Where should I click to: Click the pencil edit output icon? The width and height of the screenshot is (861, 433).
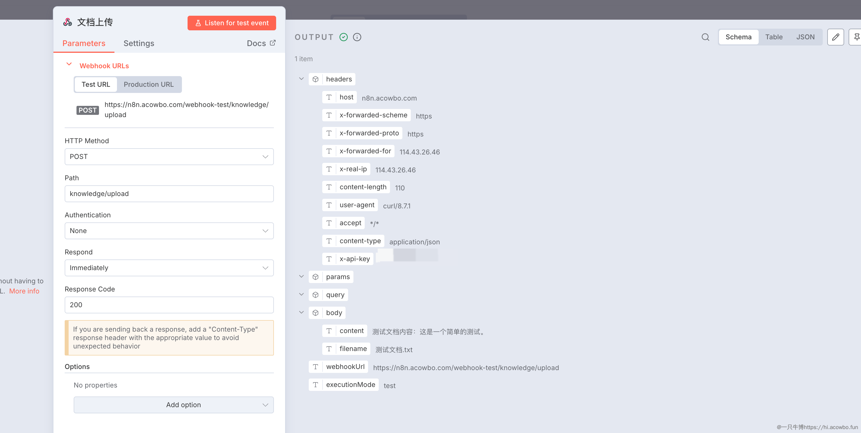click(x=835, y=37)
